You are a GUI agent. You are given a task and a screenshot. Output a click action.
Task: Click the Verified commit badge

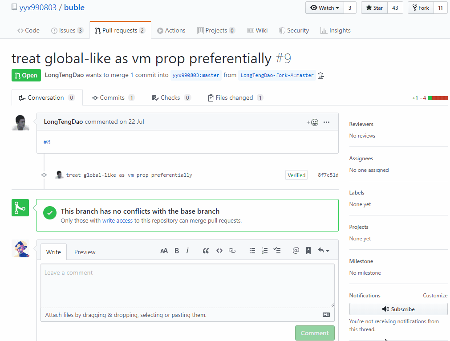coord(296,175)
